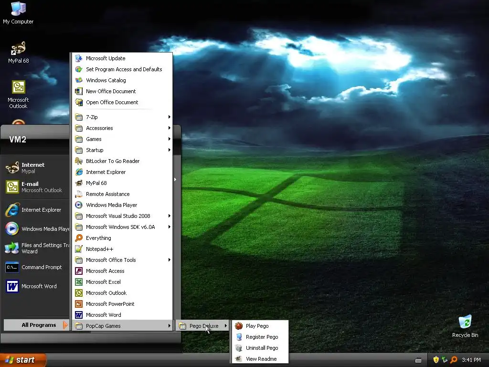Open View Readme entry
The height and width of the screenshot is (367, 489).
click(260, 359)
